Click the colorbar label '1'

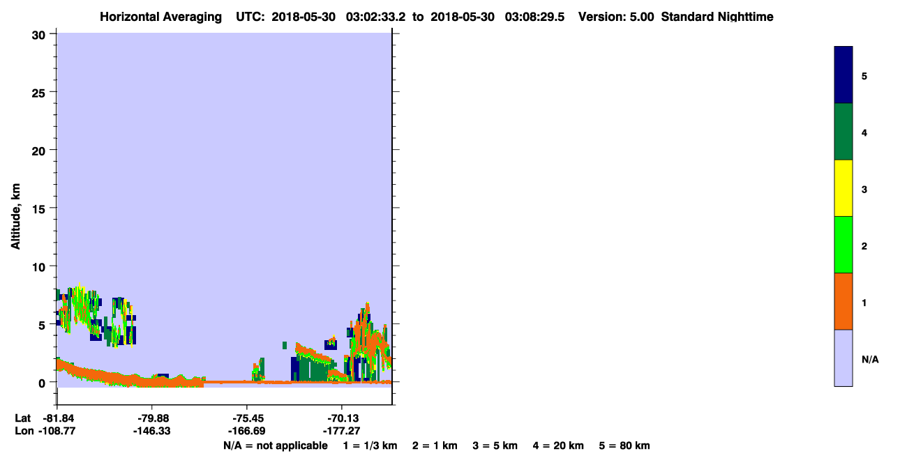pos(864,303)
